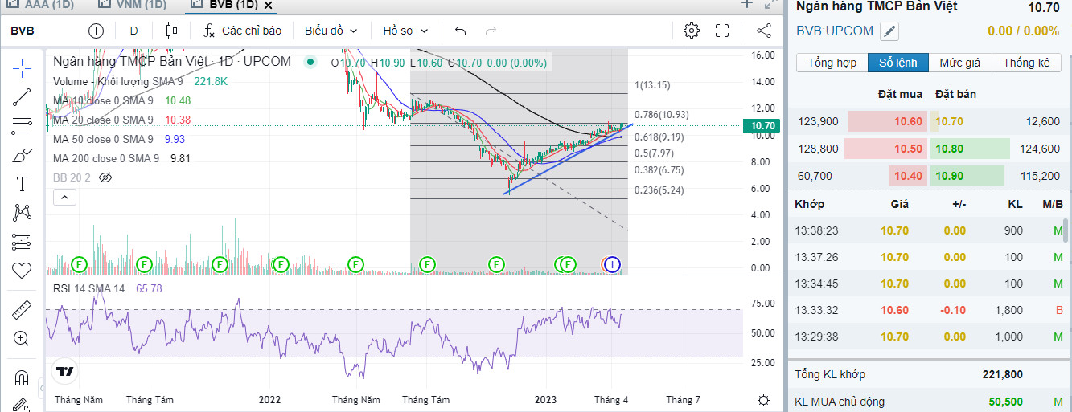Click the MA 10 close legend entry

click(x=103, y=100)
